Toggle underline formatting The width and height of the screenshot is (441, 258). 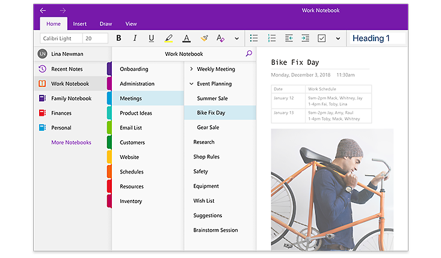tap(151, 38)
